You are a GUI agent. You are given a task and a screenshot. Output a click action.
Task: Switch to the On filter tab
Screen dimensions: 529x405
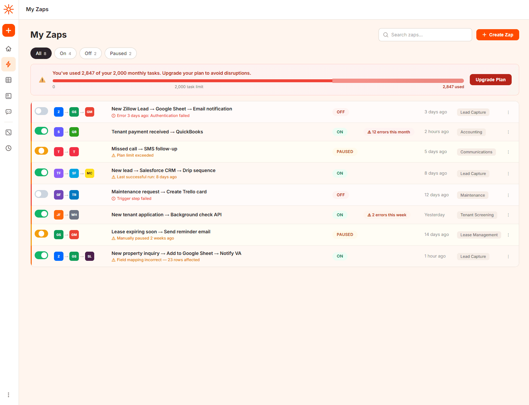coord(65,53)
